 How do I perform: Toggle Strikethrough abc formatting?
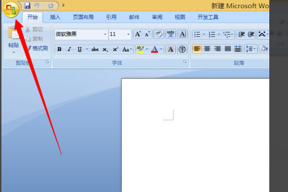point(95,49)
